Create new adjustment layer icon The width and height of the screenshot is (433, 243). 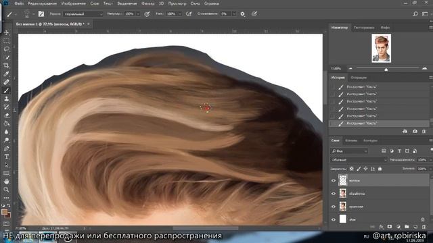[398, 227]
